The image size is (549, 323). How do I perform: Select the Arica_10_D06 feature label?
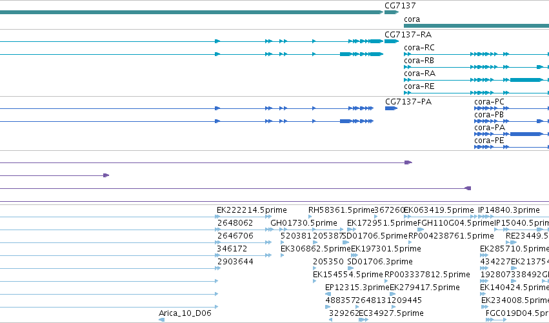(185, 313)
